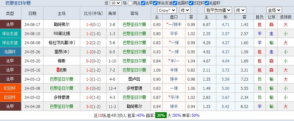294x121 pixels.
Task: Click the 进球数 column header
Action: tap(286, 17)
